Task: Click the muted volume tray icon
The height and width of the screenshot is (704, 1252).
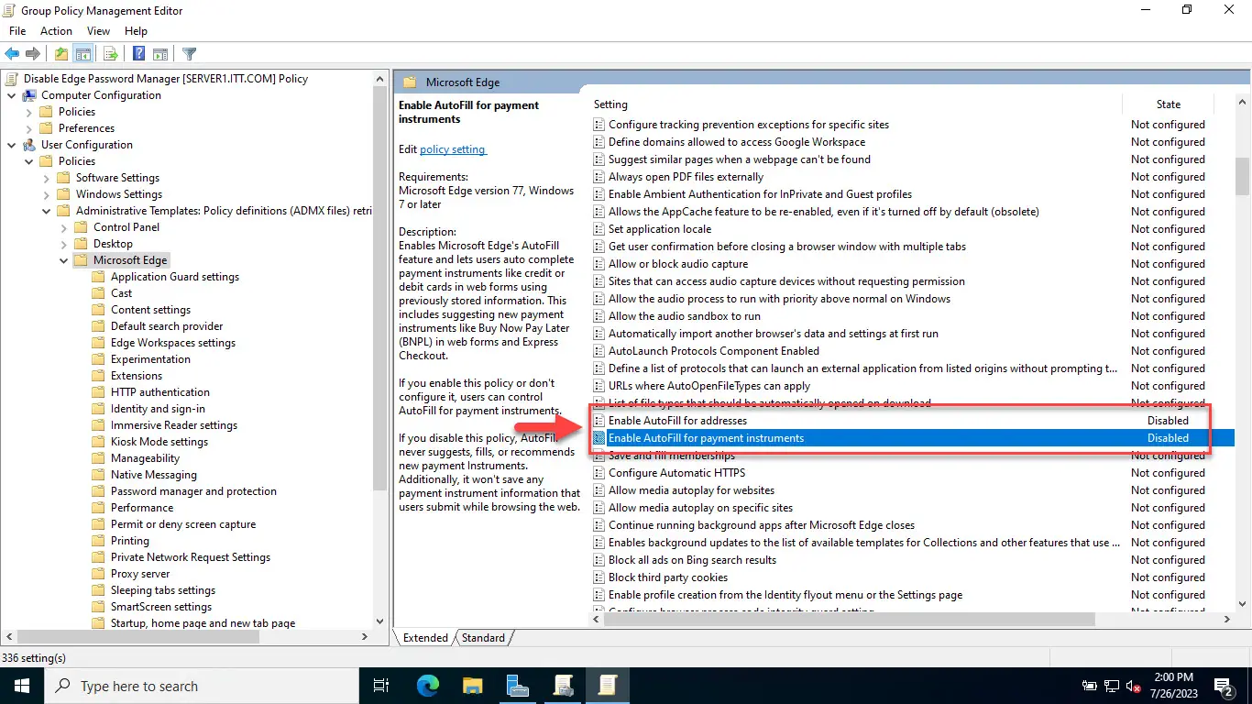Action: pos(1133,686)
